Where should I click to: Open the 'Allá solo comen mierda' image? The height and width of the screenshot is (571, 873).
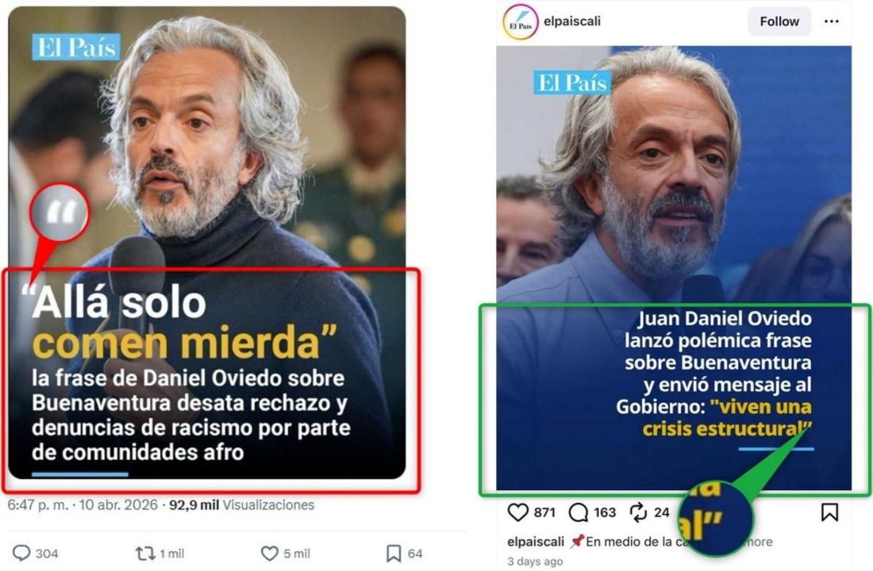coord(206,243)
